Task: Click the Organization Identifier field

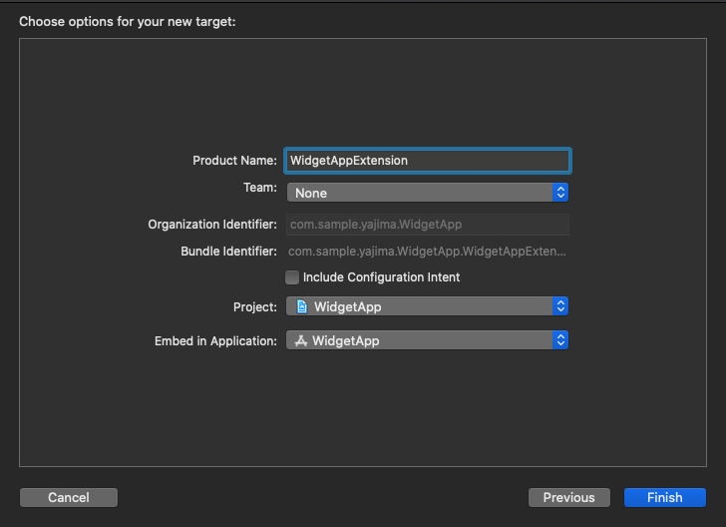Action: (428, 225)
